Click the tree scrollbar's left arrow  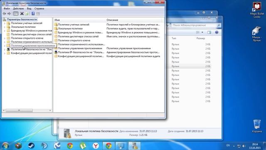point(4,110)
